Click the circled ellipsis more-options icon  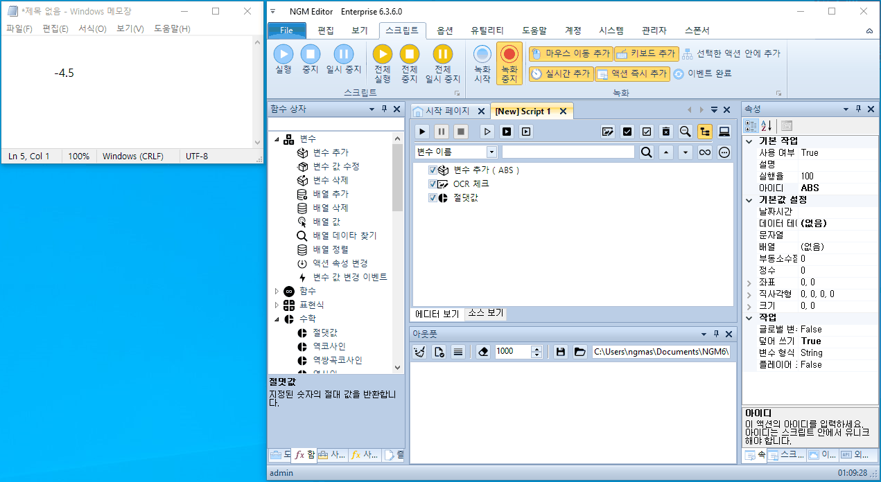(724, 152)
